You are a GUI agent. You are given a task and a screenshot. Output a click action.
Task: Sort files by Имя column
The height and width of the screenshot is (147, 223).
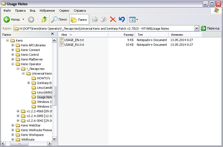tap(83, 35)
